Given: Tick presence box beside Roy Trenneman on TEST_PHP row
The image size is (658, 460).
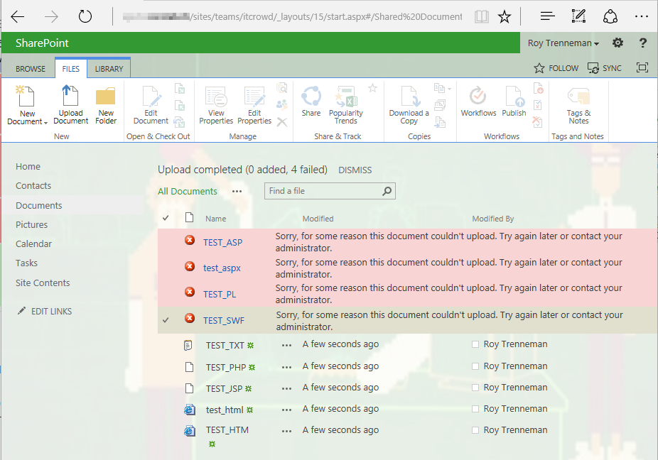Looking at the screenshot, I should (x=475, y=366).
